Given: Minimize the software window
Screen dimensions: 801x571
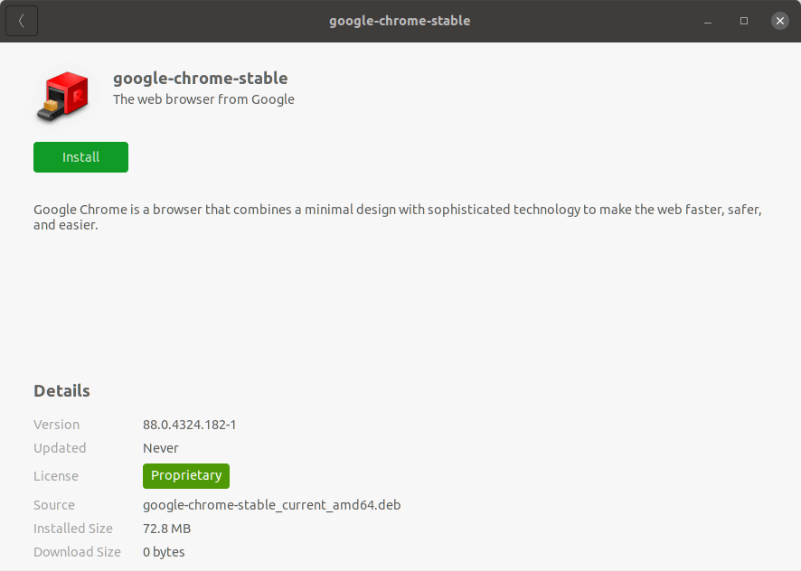Looking at the screenshot, I should [708, 21].
